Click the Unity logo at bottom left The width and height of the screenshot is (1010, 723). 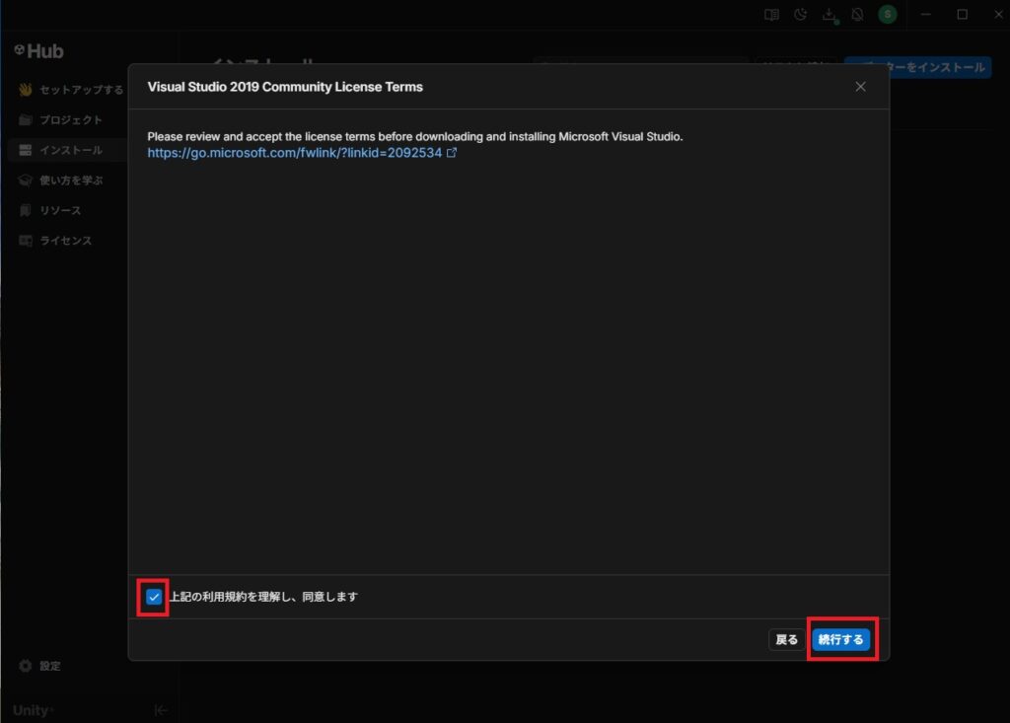[x=33, y=710]
